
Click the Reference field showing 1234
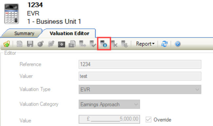[140, 64]
